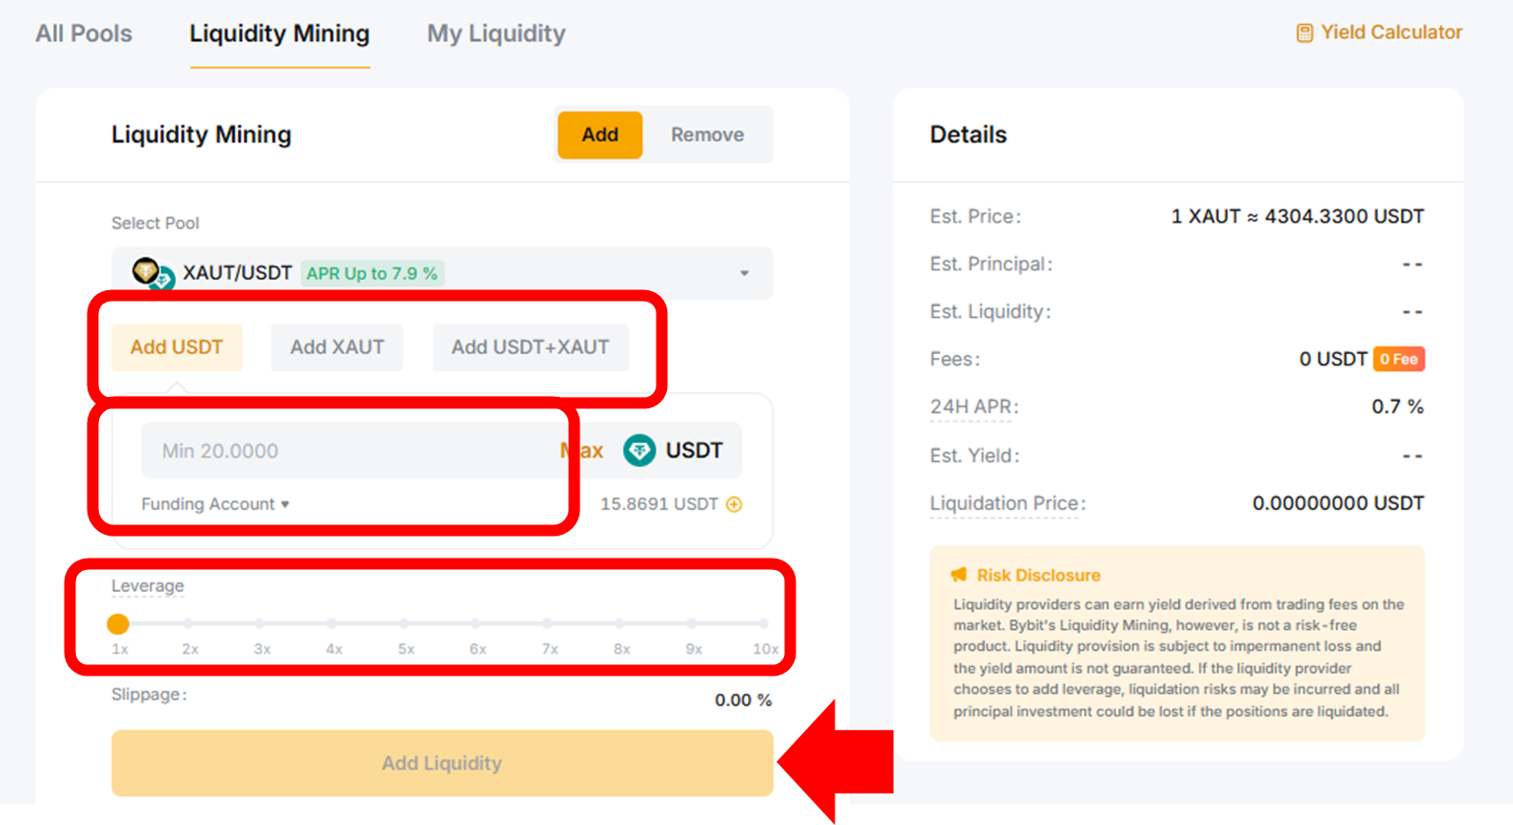Click the Details panel heading

click(968, 135)
